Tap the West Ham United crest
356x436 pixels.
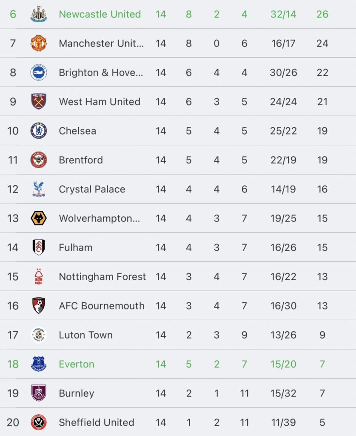[39, 101]
